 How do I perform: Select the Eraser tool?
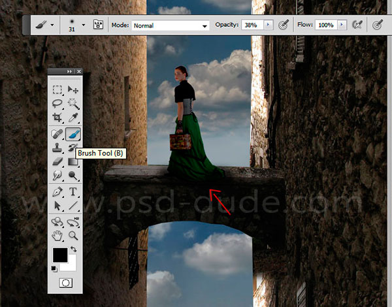[57, 161]
